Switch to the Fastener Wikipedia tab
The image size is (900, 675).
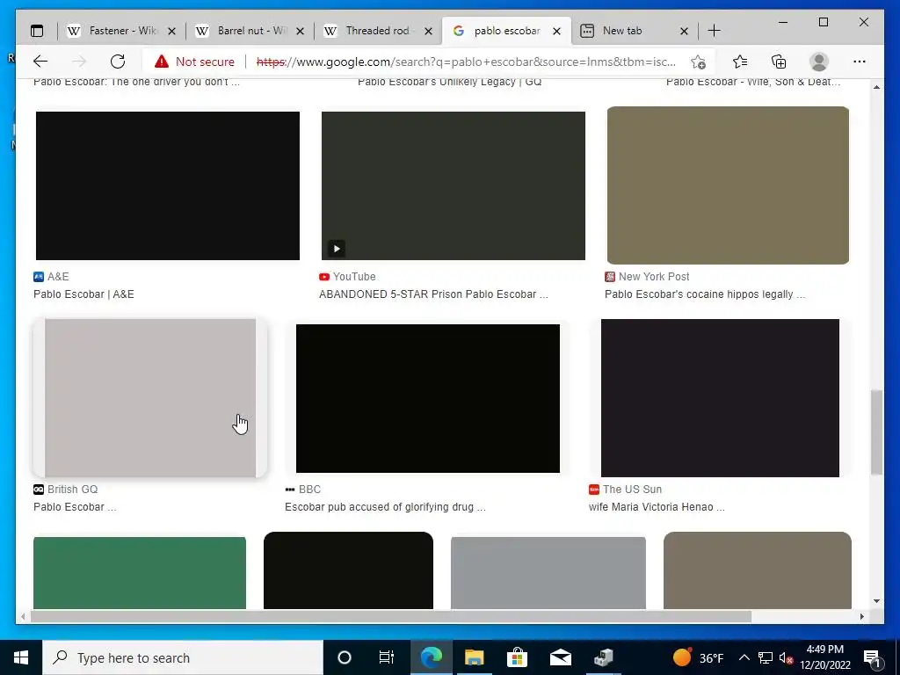coord(120,31)
